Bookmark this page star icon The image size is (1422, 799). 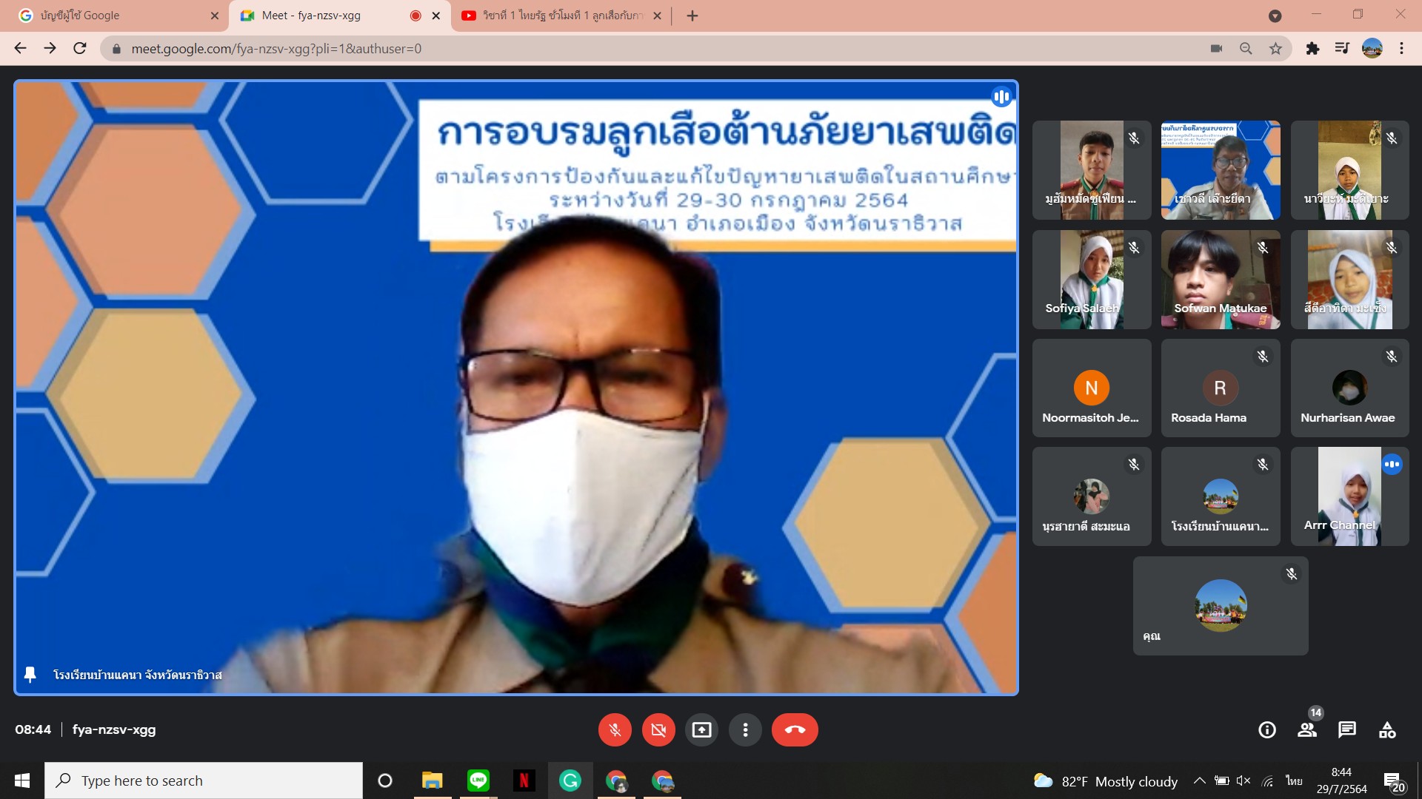(1275, 49)
